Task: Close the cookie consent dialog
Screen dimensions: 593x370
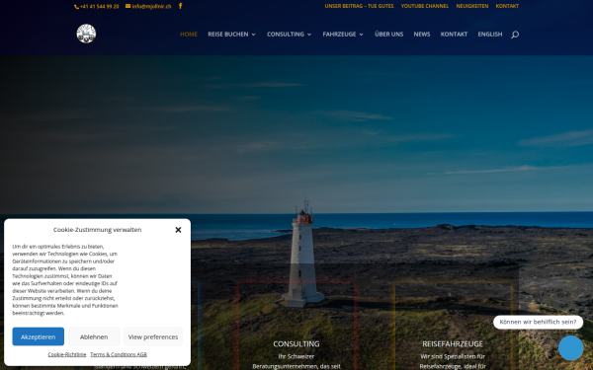Action: coord(178,230)
